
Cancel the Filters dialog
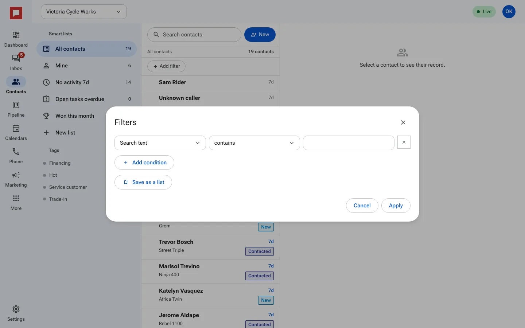(362, 206)
